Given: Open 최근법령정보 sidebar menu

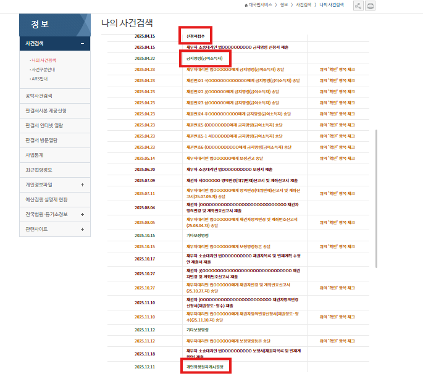Looking at the screenshot, I should 55,170.
